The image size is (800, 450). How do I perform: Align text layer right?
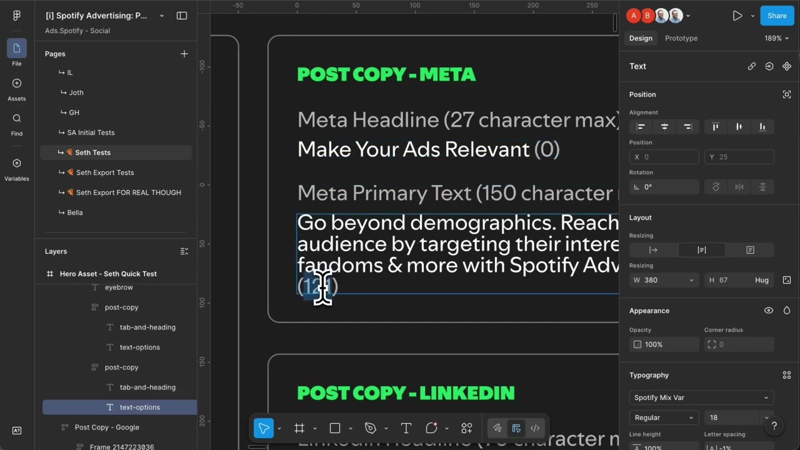(687, 127)
